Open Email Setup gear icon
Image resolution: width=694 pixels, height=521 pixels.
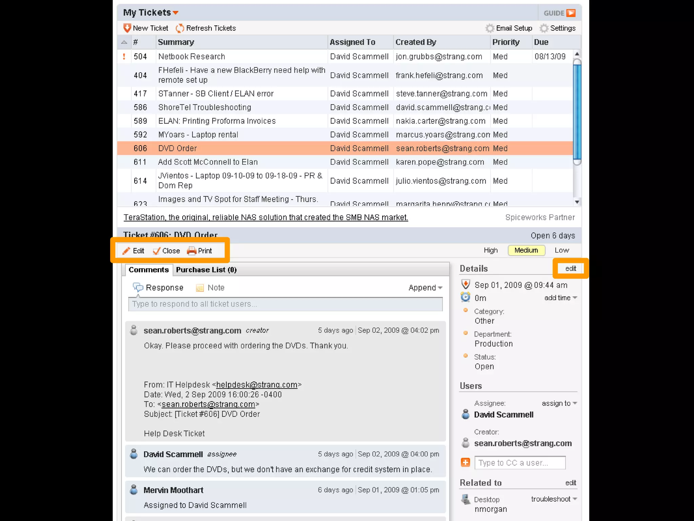pyautogui.click(x=490, y=28)
